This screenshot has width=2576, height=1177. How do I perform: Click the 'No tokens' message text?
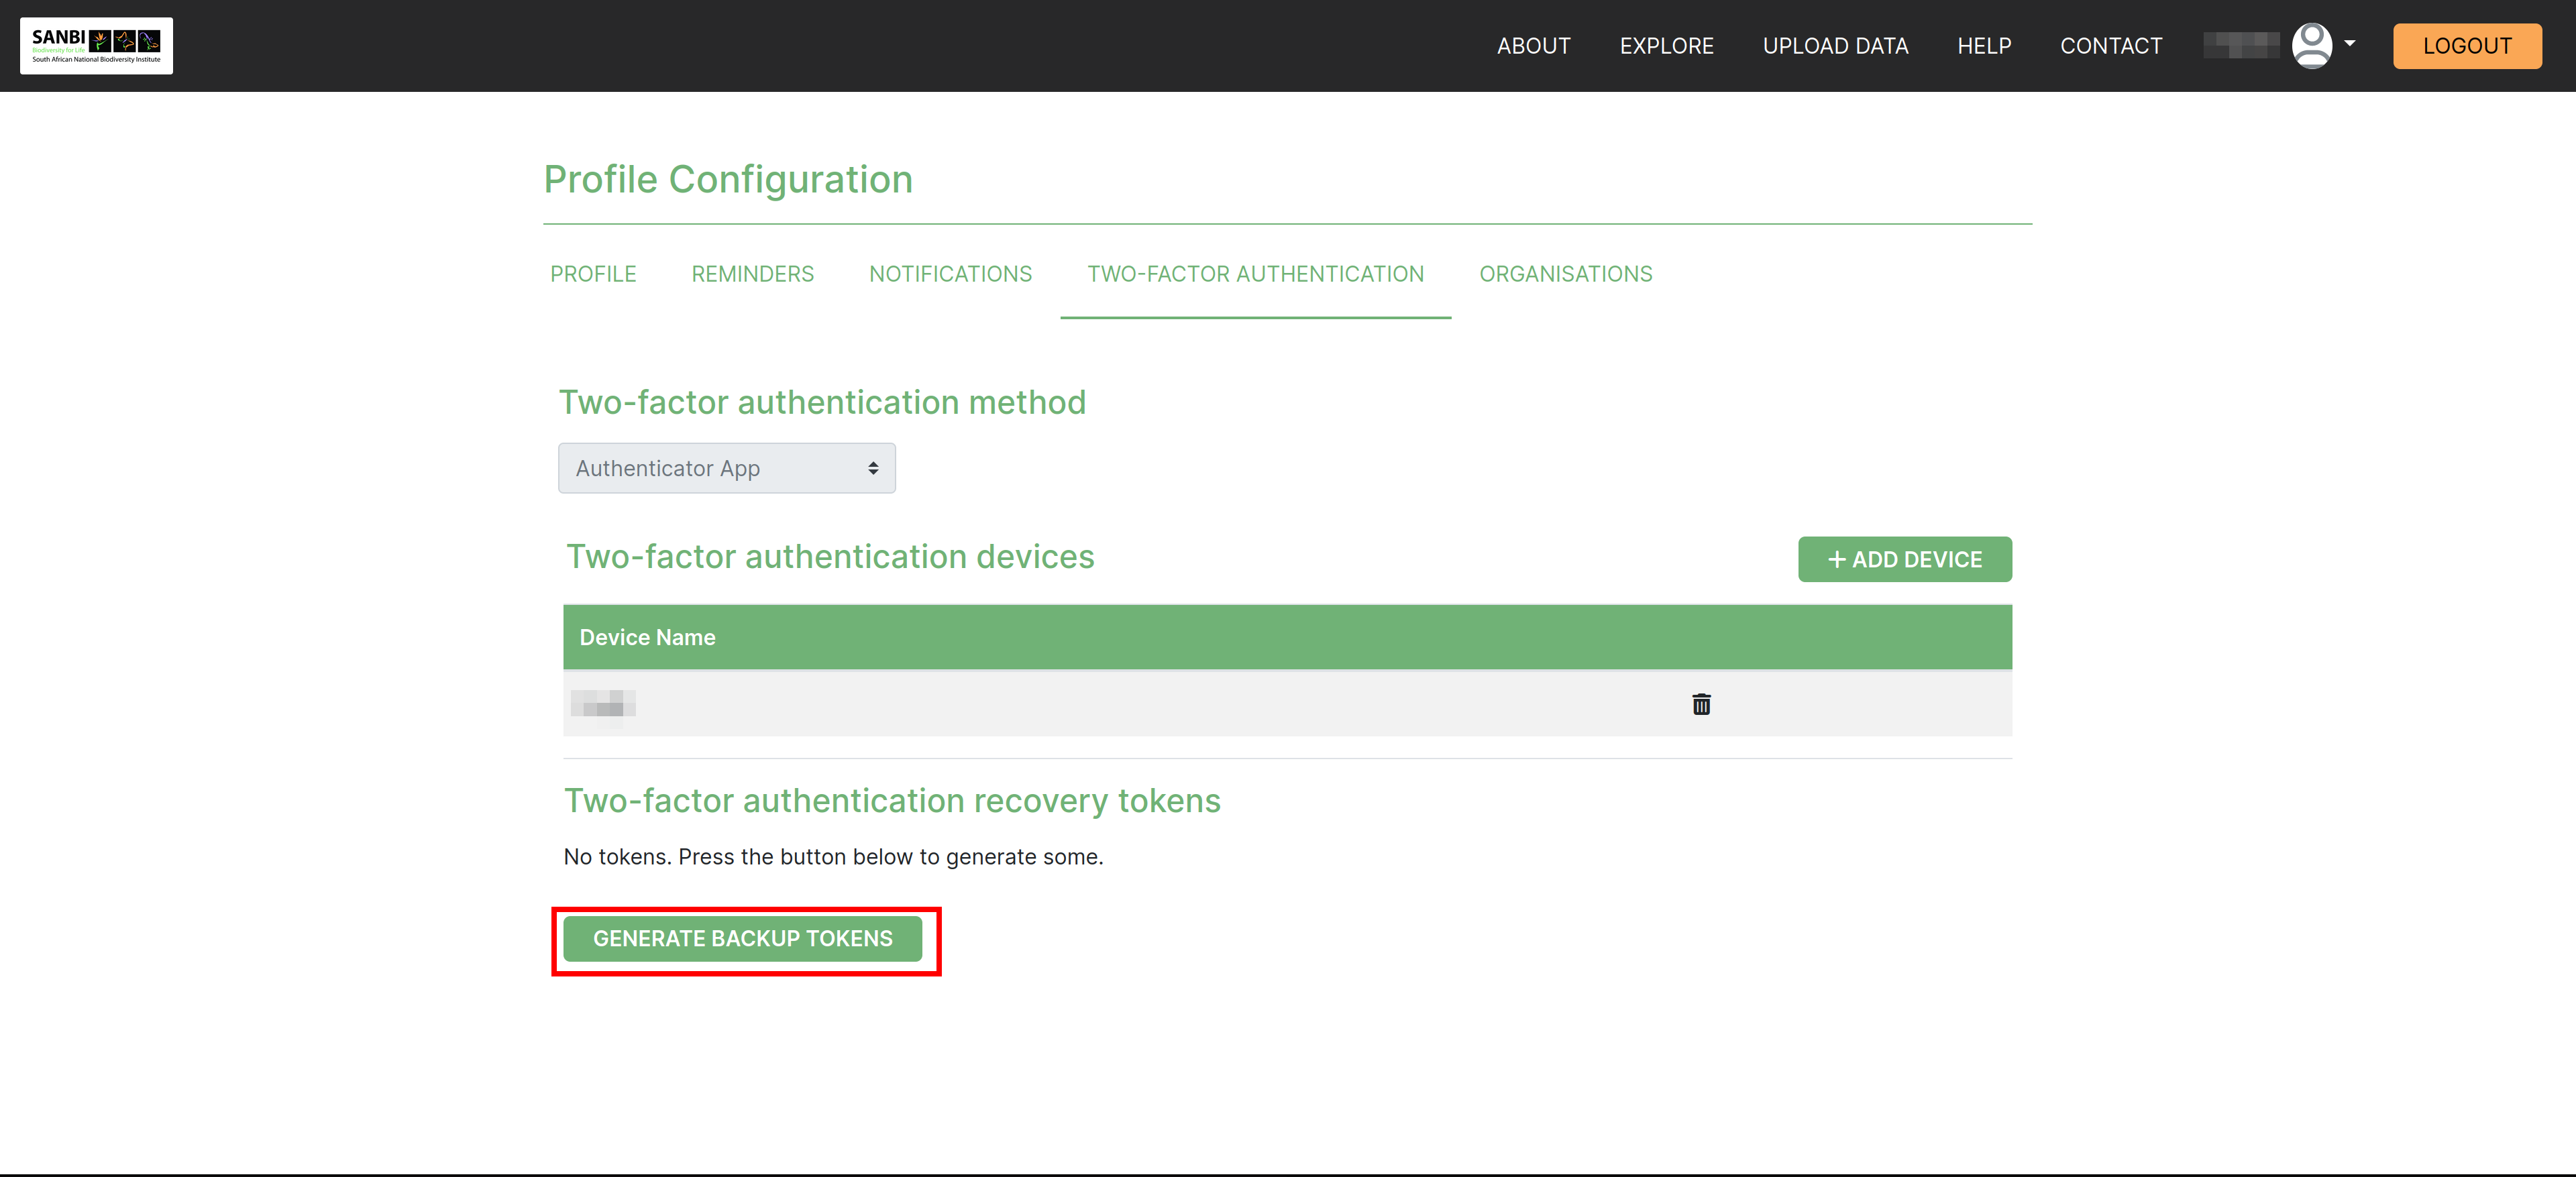pyautogui.click(x=833, y=857)
